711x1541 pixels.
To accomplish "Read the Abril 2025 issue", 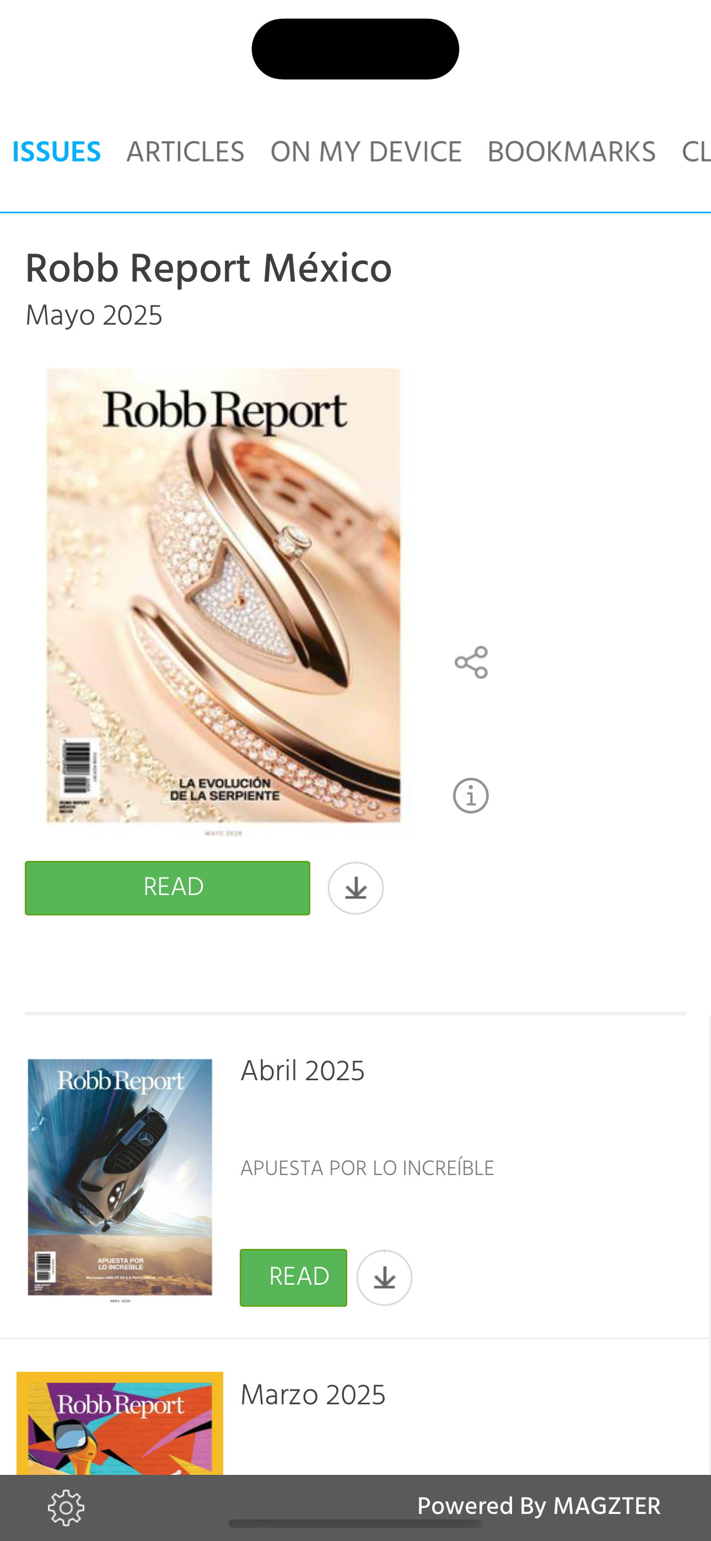I will [293, 1277].
